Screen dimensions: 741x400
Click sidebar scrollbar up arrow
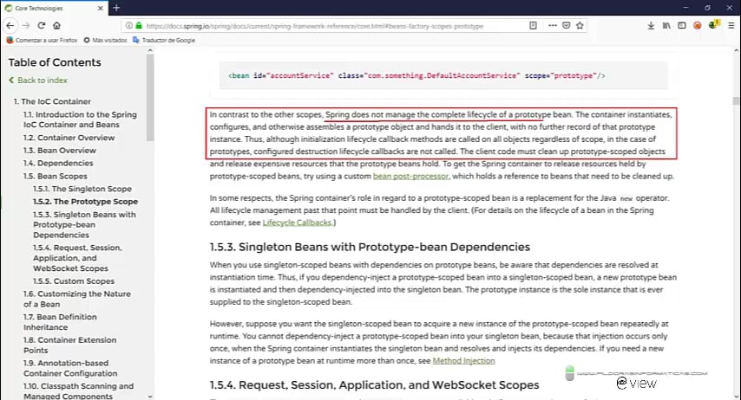[150, 50]
